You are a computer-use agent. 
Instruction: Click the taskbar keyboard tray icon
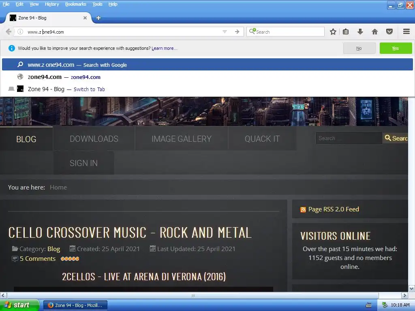pyautogui.click(x=369, y=305)
